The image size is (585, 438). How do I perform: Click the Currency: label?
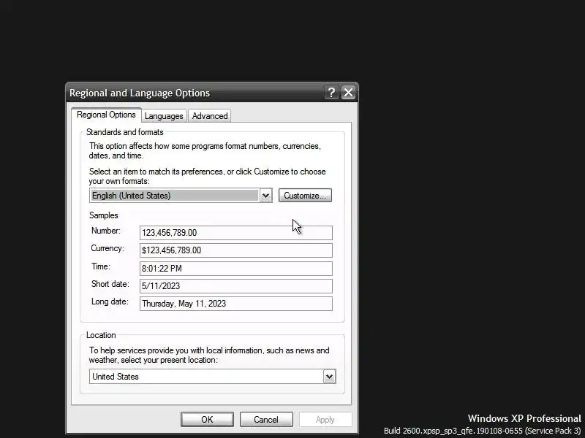(107, 248)
